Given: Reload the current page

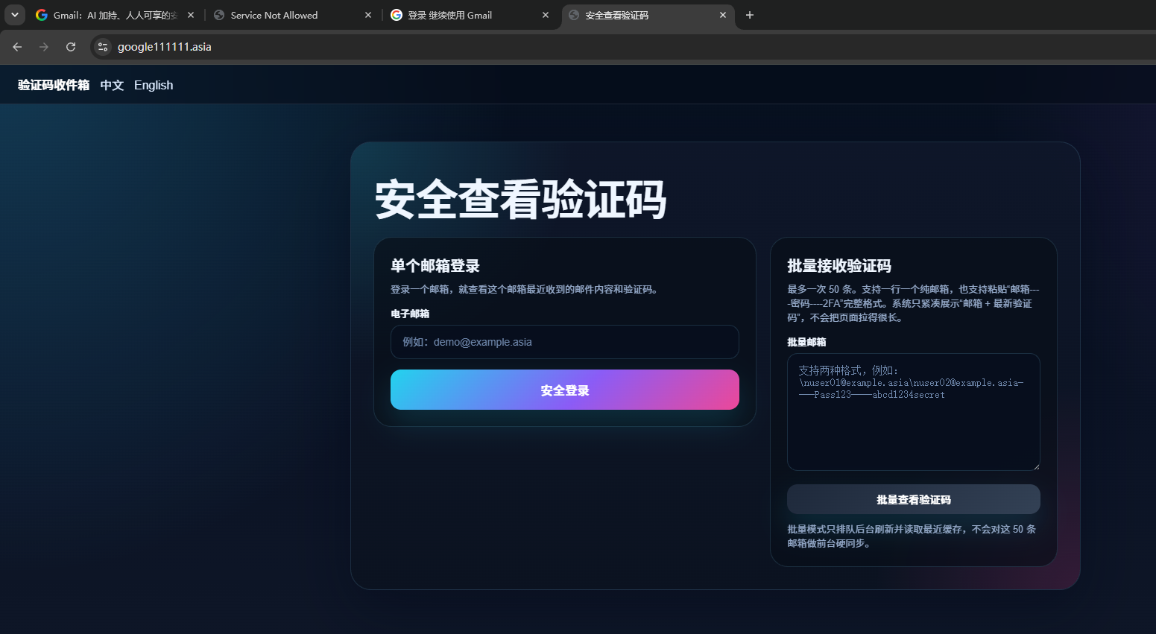Looking at the screenshot, I should click(x=71, y=47).
